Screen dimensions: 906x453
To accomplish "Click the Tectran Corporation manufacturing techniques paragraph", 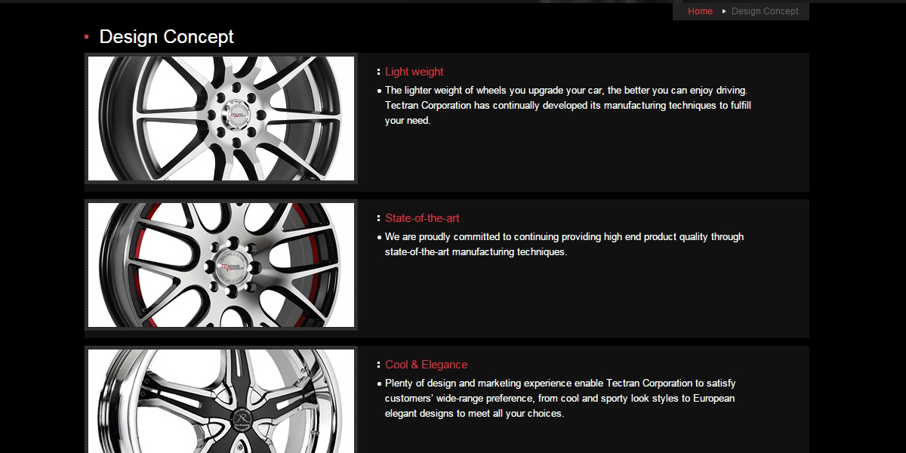I will (568, 105).
